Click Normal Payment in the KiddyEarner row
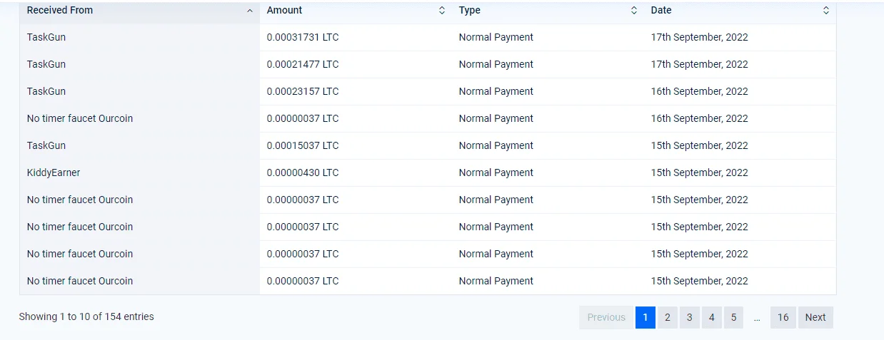This screenshot has width=884, height=340. 496,172
